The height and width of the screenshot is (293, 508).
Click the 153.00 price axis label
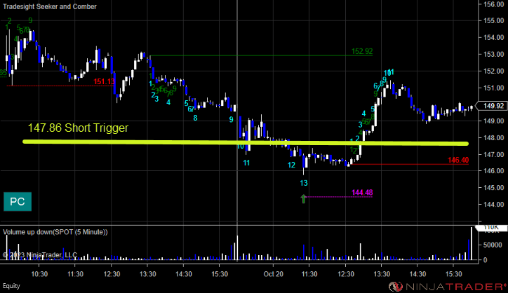pos(494,54)
